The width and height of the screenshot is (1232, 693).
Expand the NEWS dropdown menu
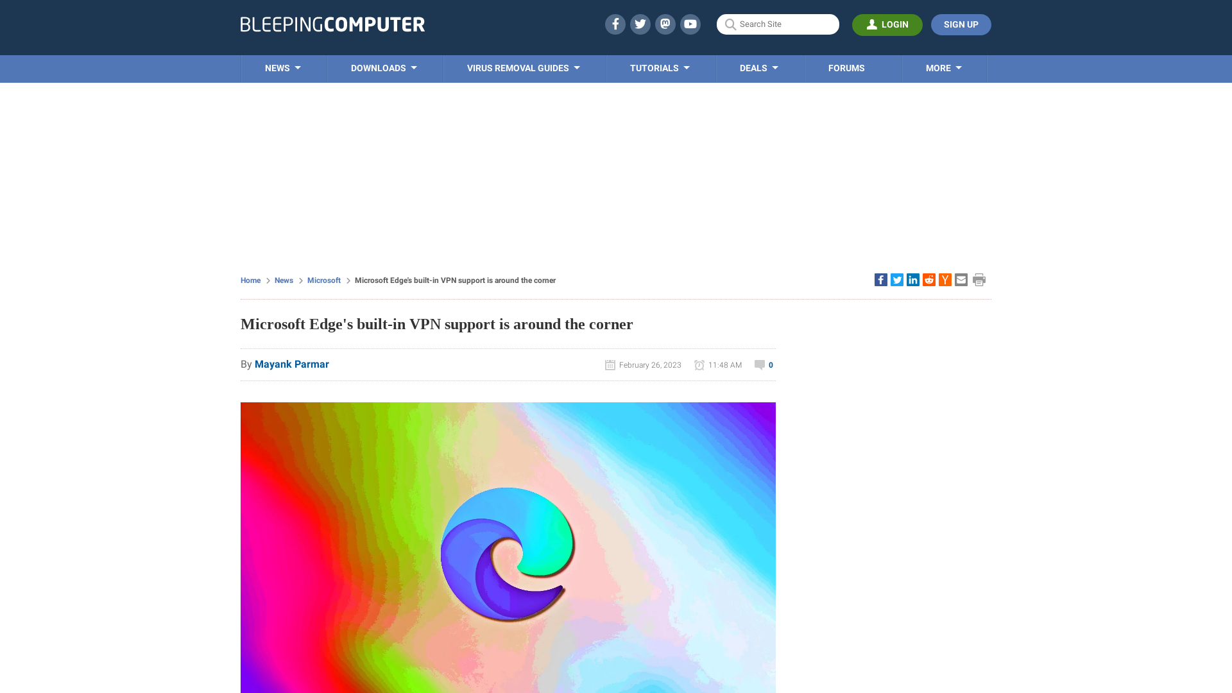pyautogui.click(x=284, y=67)
